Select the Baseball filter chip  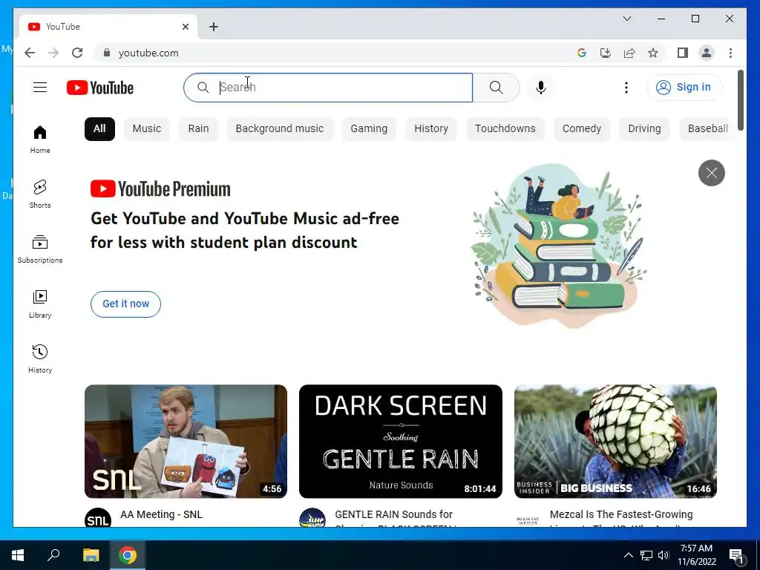[x=707, y=128]
